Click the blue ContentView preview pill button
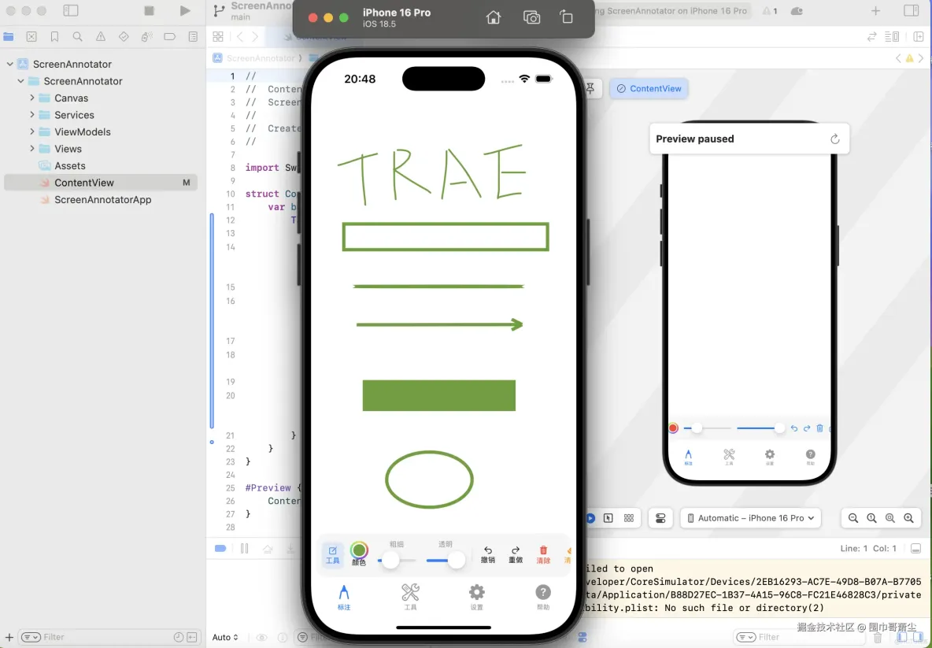Image resolution: width=932 pixels, height=648 pixels. point(649,88)
